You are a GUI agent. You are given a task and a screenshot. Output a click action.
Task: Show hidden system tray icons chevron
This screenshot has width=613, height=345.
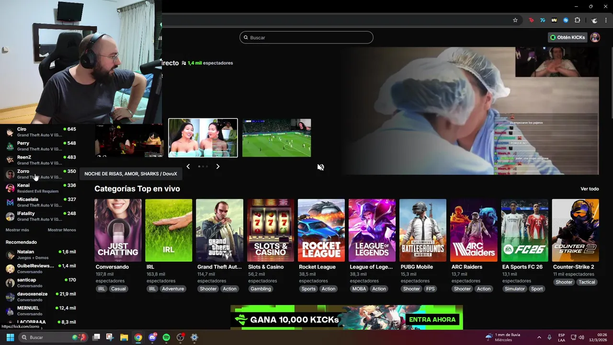click(539, 337)
